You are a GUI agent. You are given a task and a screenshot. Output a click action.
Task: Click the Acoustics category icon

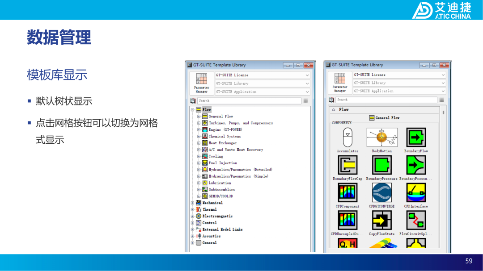coord(199,236)
